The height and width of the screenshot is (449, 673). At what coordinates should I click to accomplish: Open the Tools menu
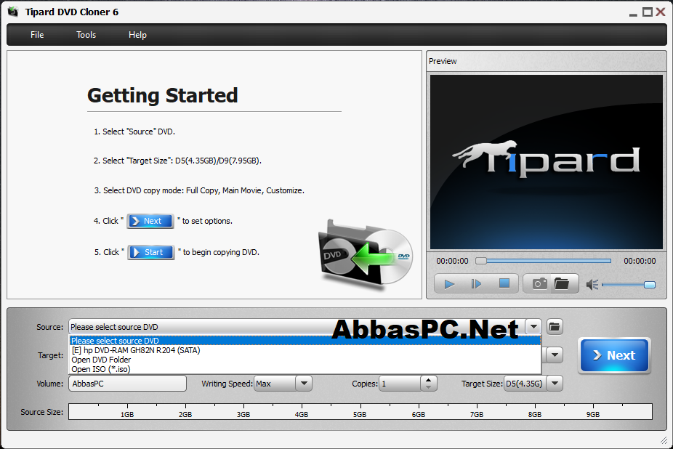click(86, 35)
